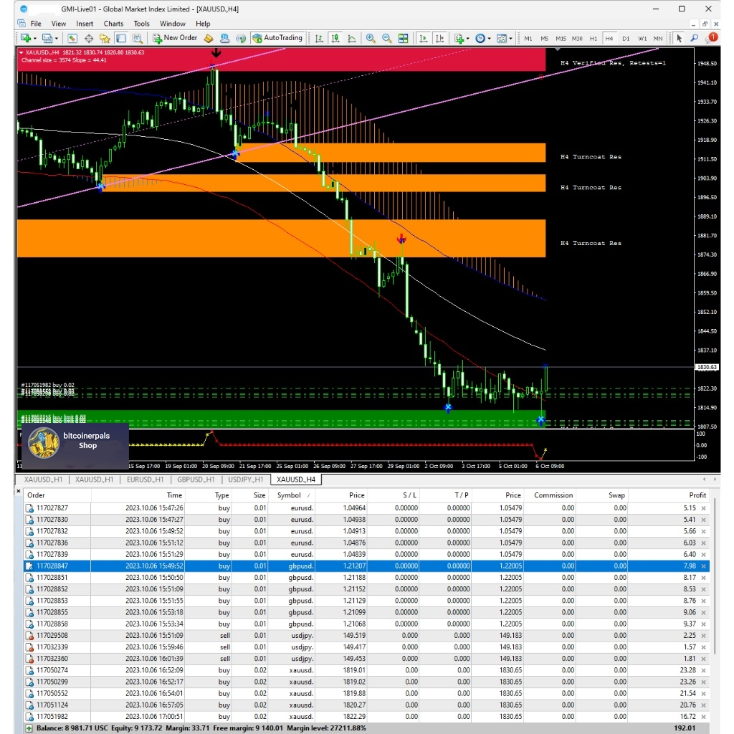The image size is (734, 734).
Task: Toggle the AutoTrading button
Action: [x=277, y=38]
